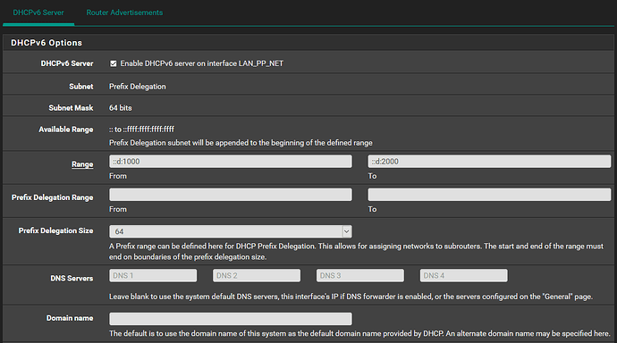Viewport: 617px width, 343px height.
Task: Click the Prefix Delegation Size label
Action: coord(55,230)
